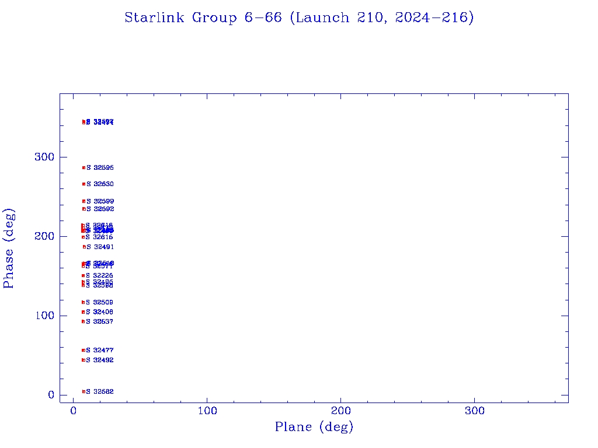Select data label 'S 32509'
The height and width of the screenshot is (448, 598).
point(99,302)
